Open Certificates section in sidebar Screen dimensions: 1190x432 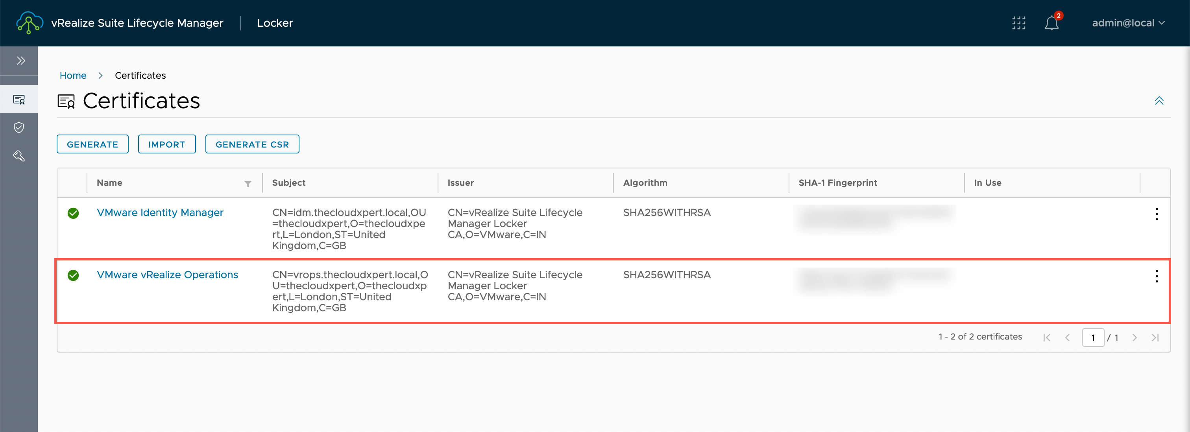tap(19, 99)
